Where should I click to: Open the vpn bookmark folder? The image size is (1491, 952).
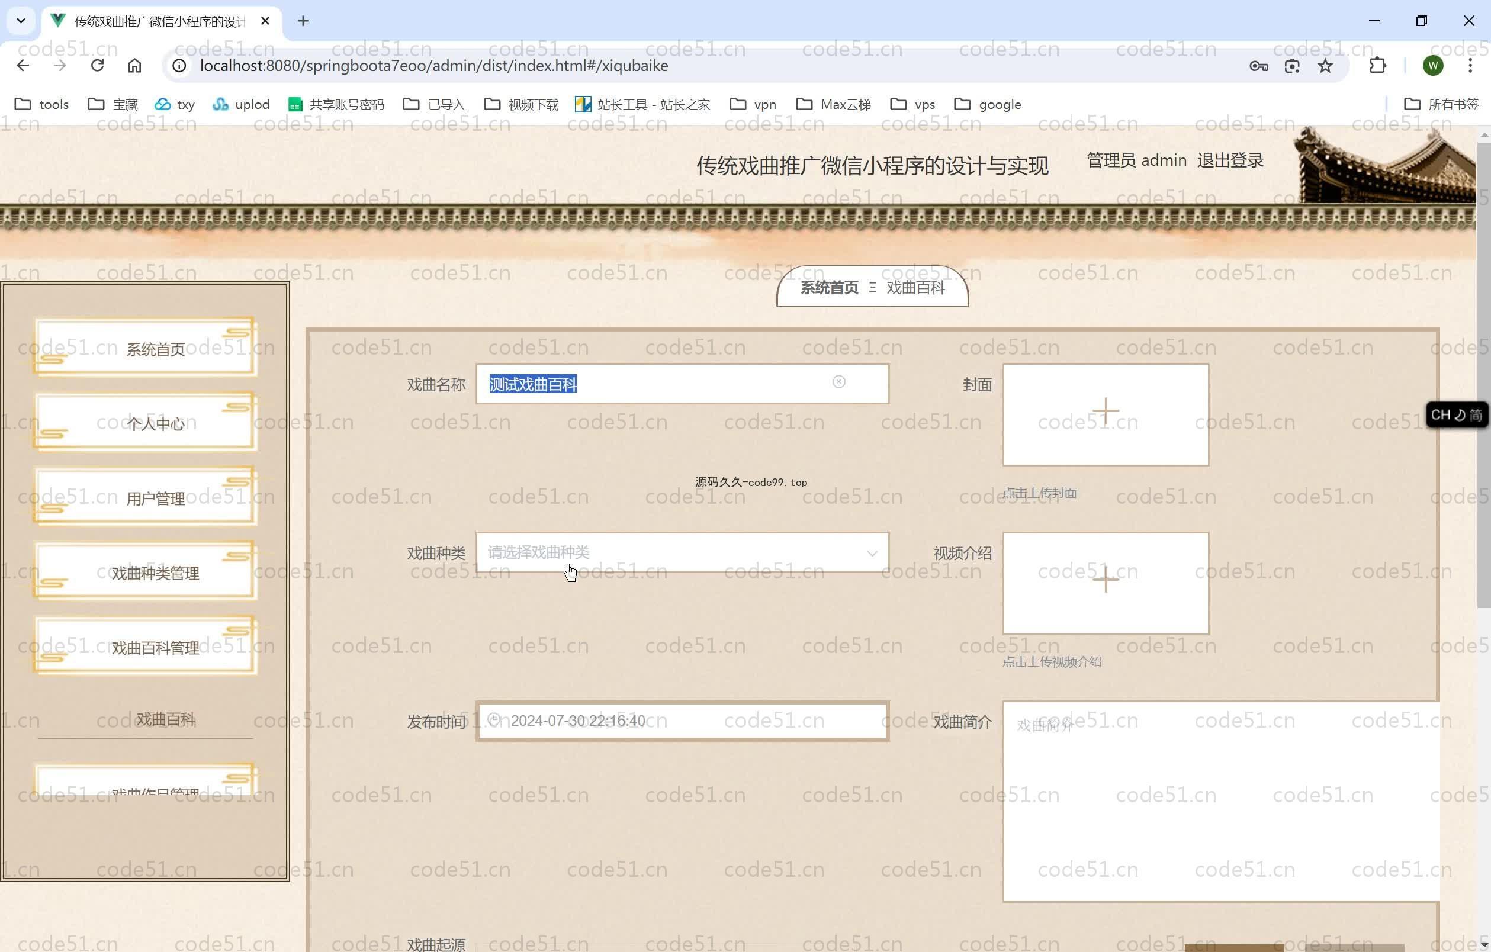[x=753, y=104]
